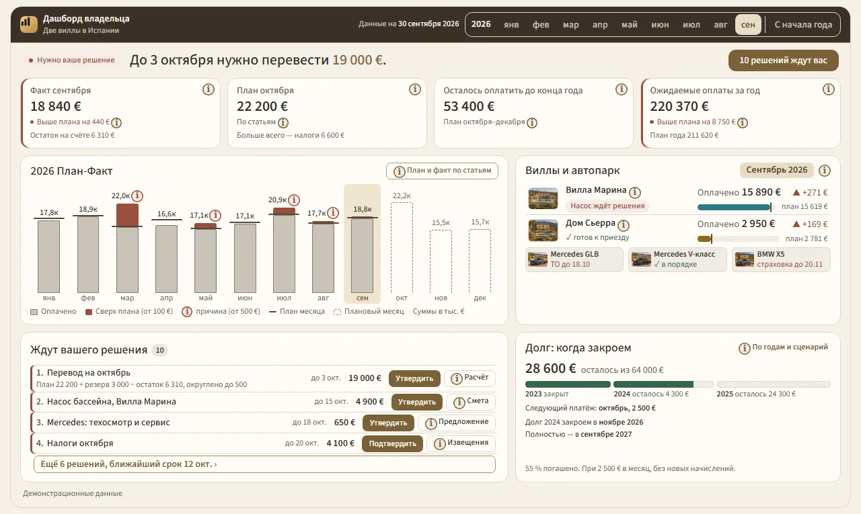The height and width of the screenshot is (514, 861).
Task: Select the 2026 year tab
Action: click(x=481, y=24)
